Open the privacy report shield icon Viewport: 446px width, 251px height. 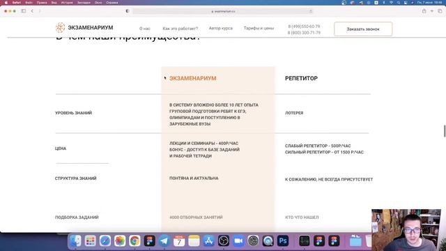tap(128, 11)
